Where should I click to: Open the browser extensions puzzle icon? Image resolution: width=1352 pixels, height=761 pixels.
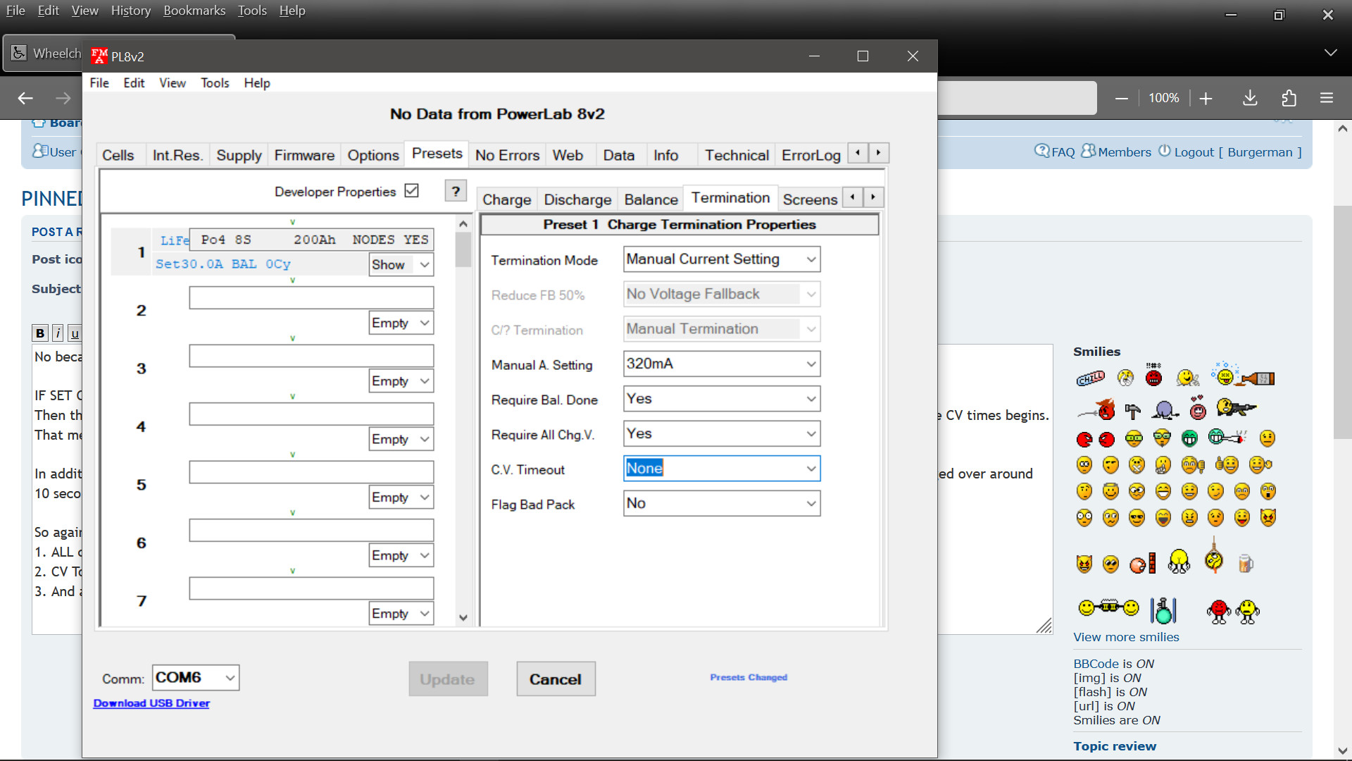click(1289, 98)
